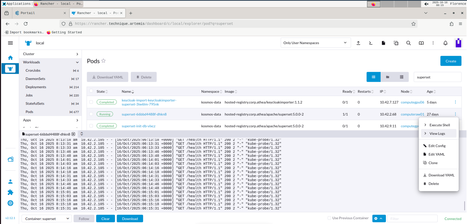Open the Only User Namespaces dropdown

pos(315,43)
